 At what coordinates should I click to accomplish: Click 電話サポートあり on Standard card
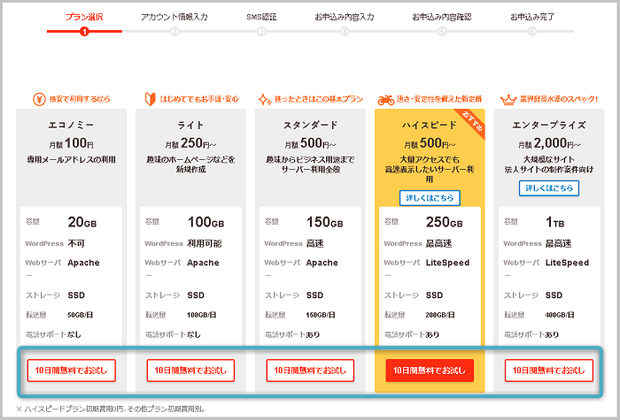292,335
